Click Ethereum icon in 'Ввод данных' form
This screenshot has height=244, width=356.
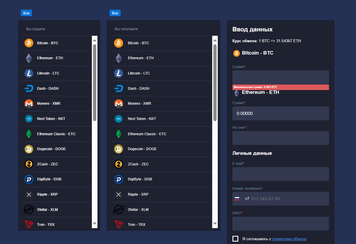pyautogui.click(x=237, y=94)
